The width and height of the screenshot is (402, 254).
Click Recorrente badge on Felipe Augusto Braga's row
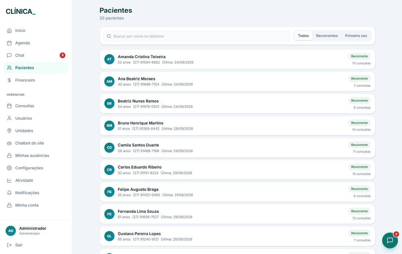point(359,189)
